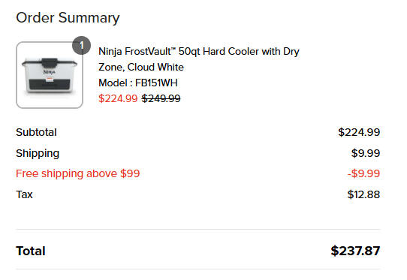407x280 pixels.
Task: Click the trademark symbol after FrostVault
Action: pos(173,49)
